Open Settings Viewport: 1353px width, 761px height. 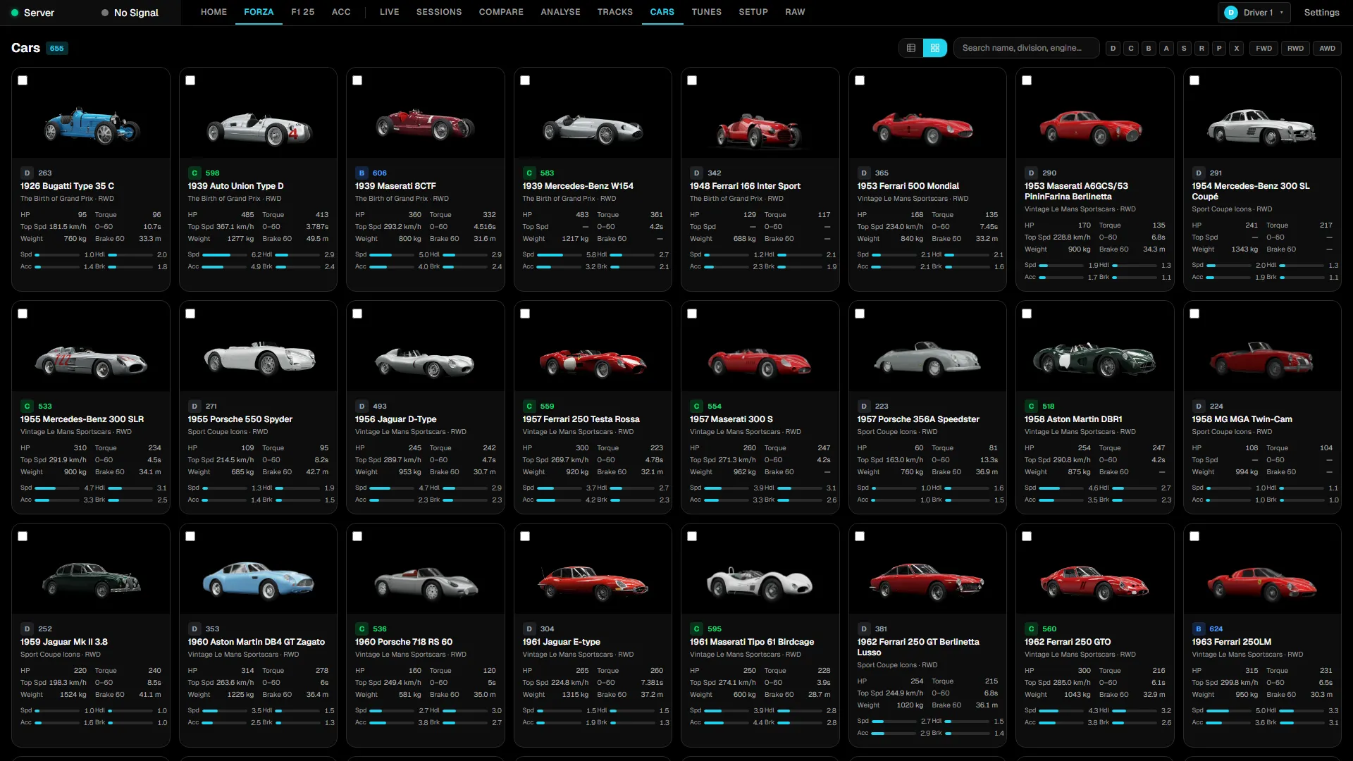(1321, 13)
